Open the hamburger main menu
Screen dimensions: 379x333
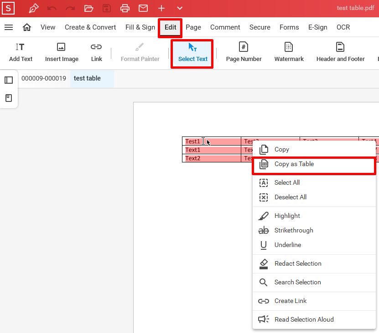point(9,27)
